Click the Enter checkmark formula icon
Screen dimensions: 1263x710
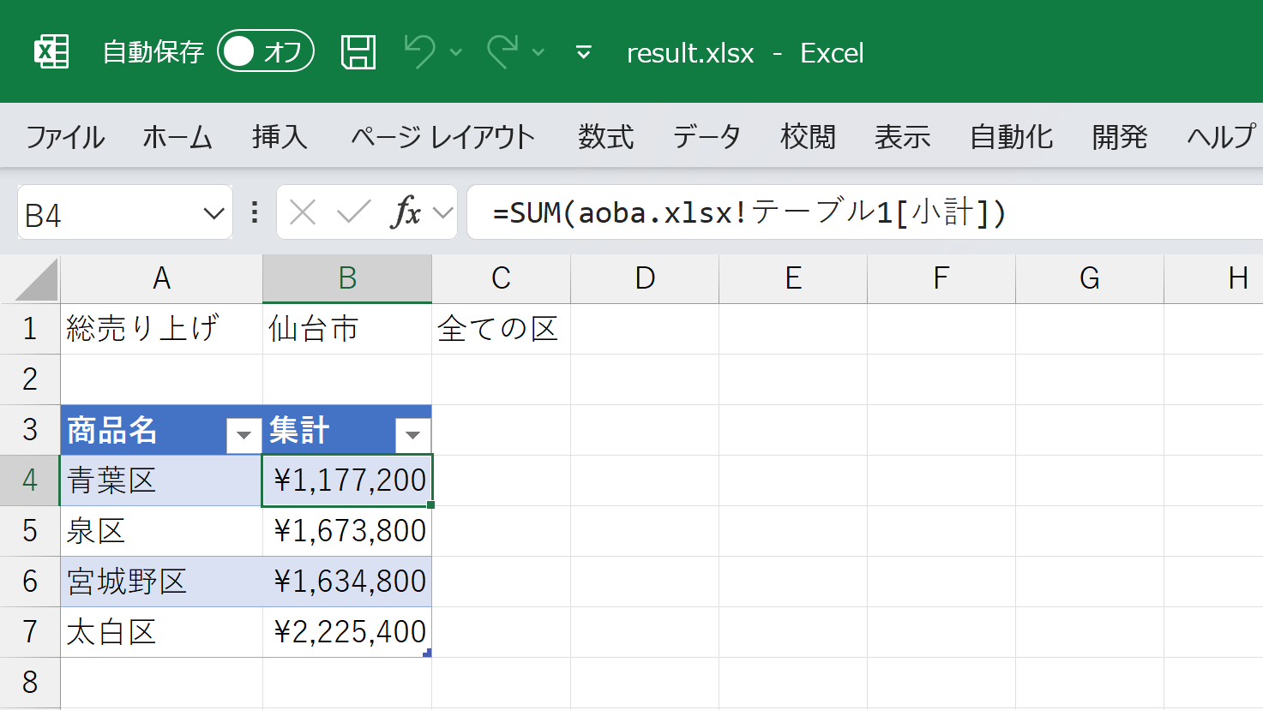click(x=353, y=212)
